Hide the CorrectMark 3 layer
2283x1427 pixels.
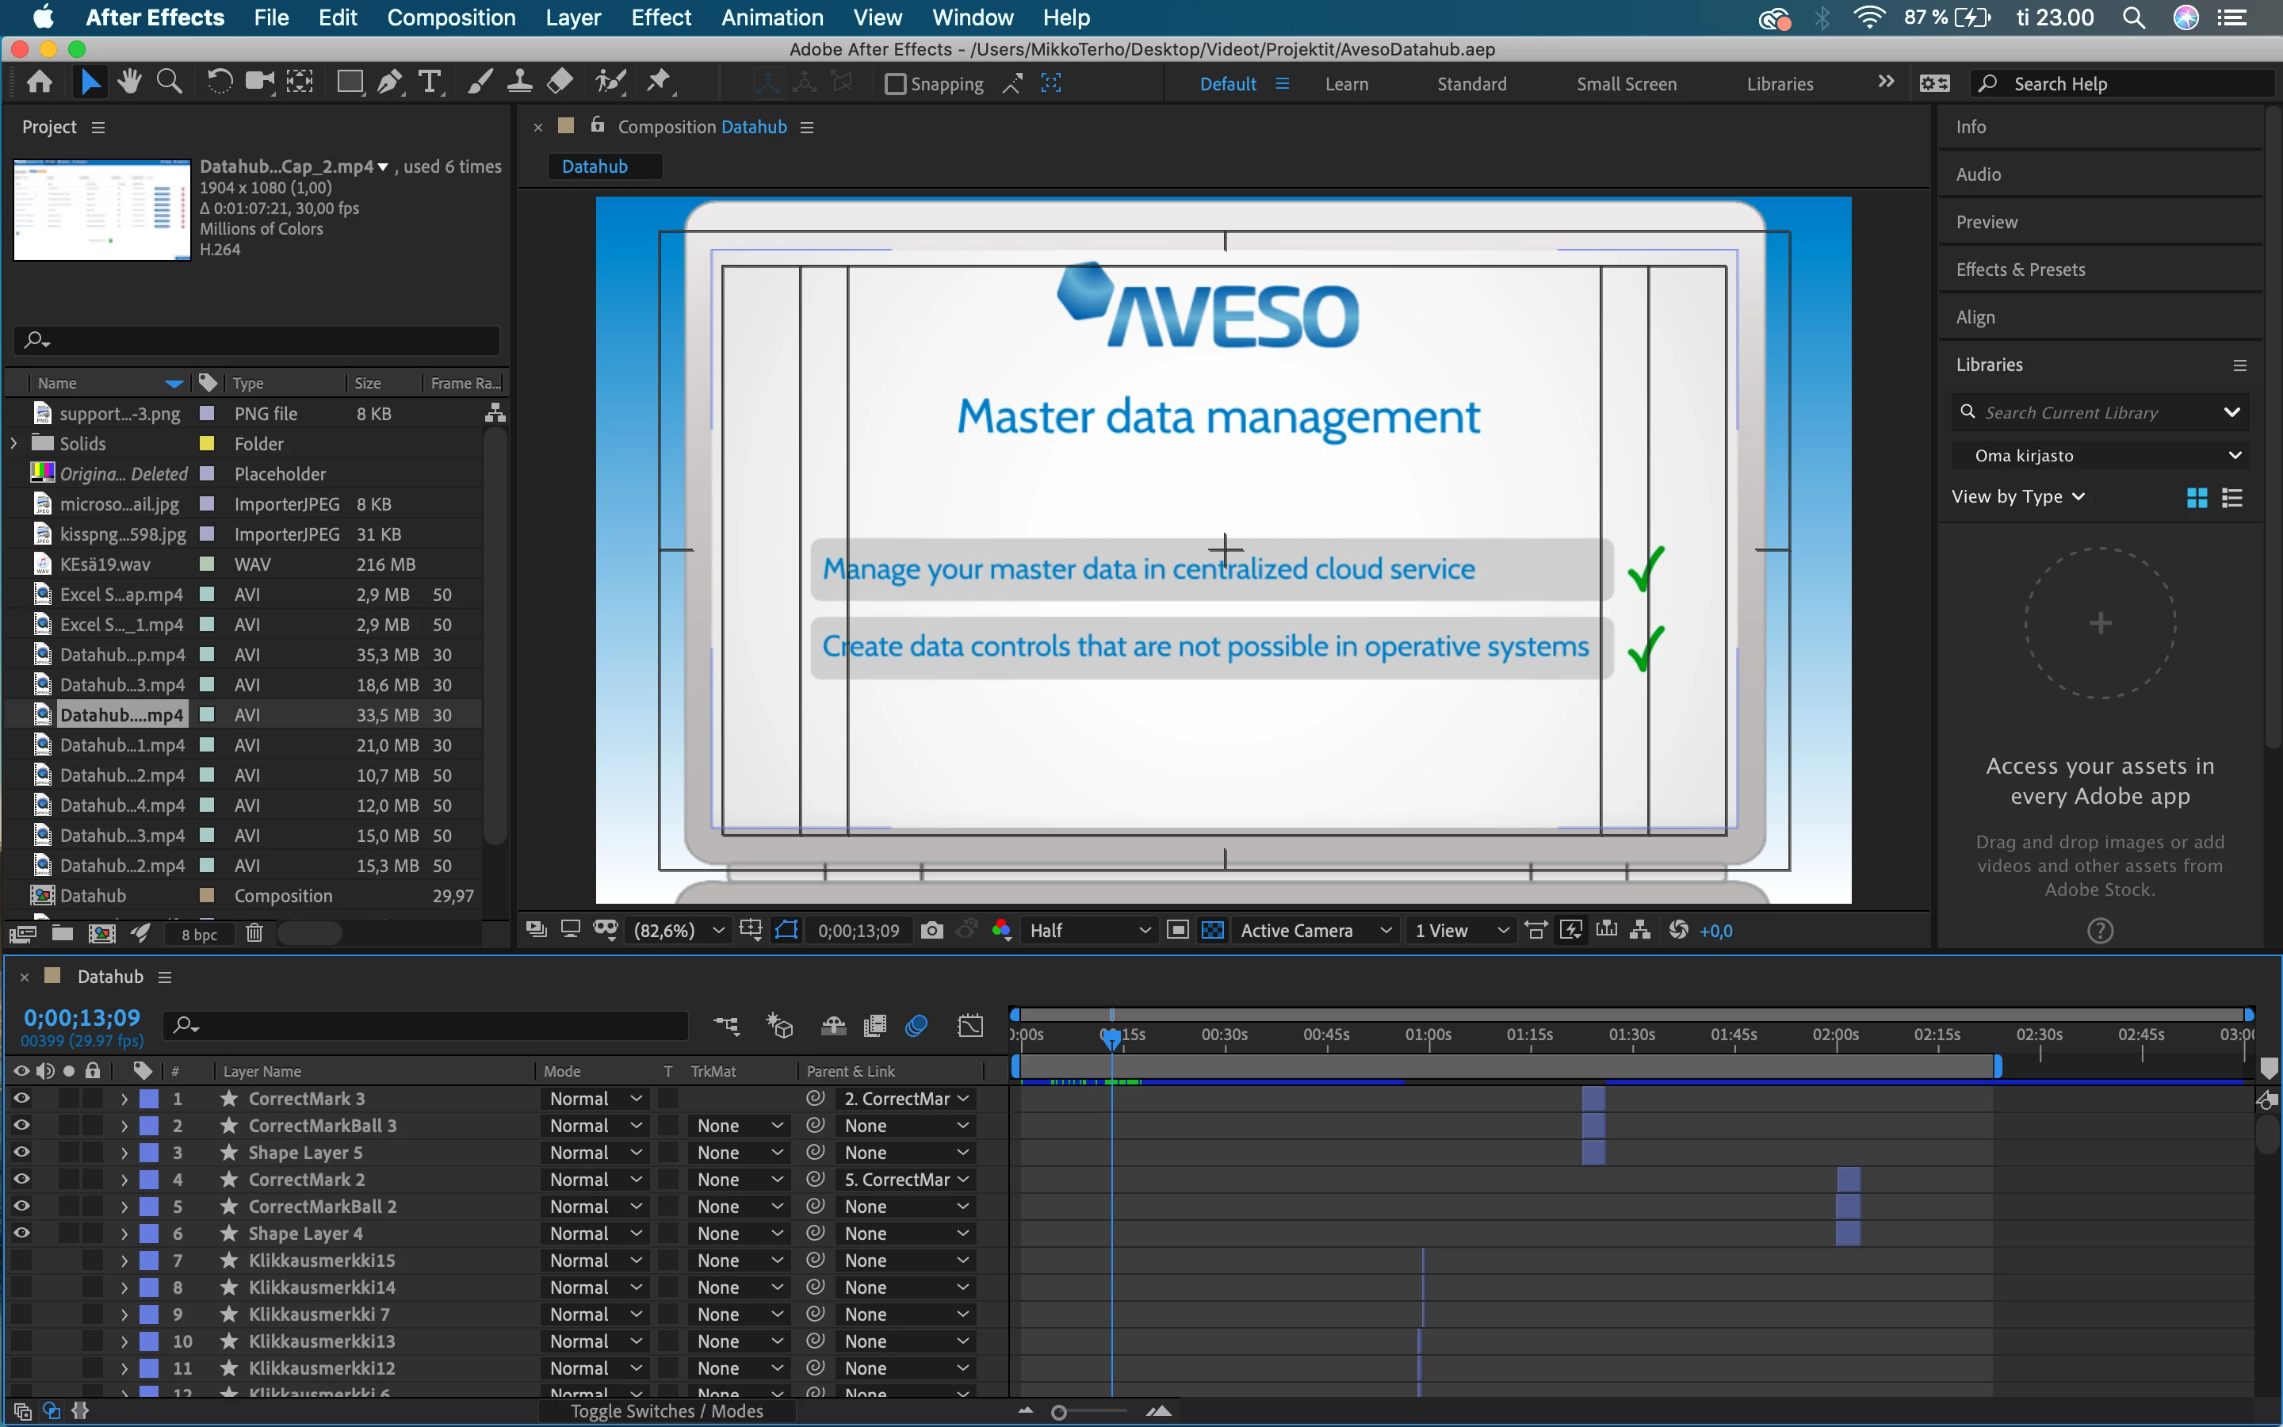(21, 1099)
